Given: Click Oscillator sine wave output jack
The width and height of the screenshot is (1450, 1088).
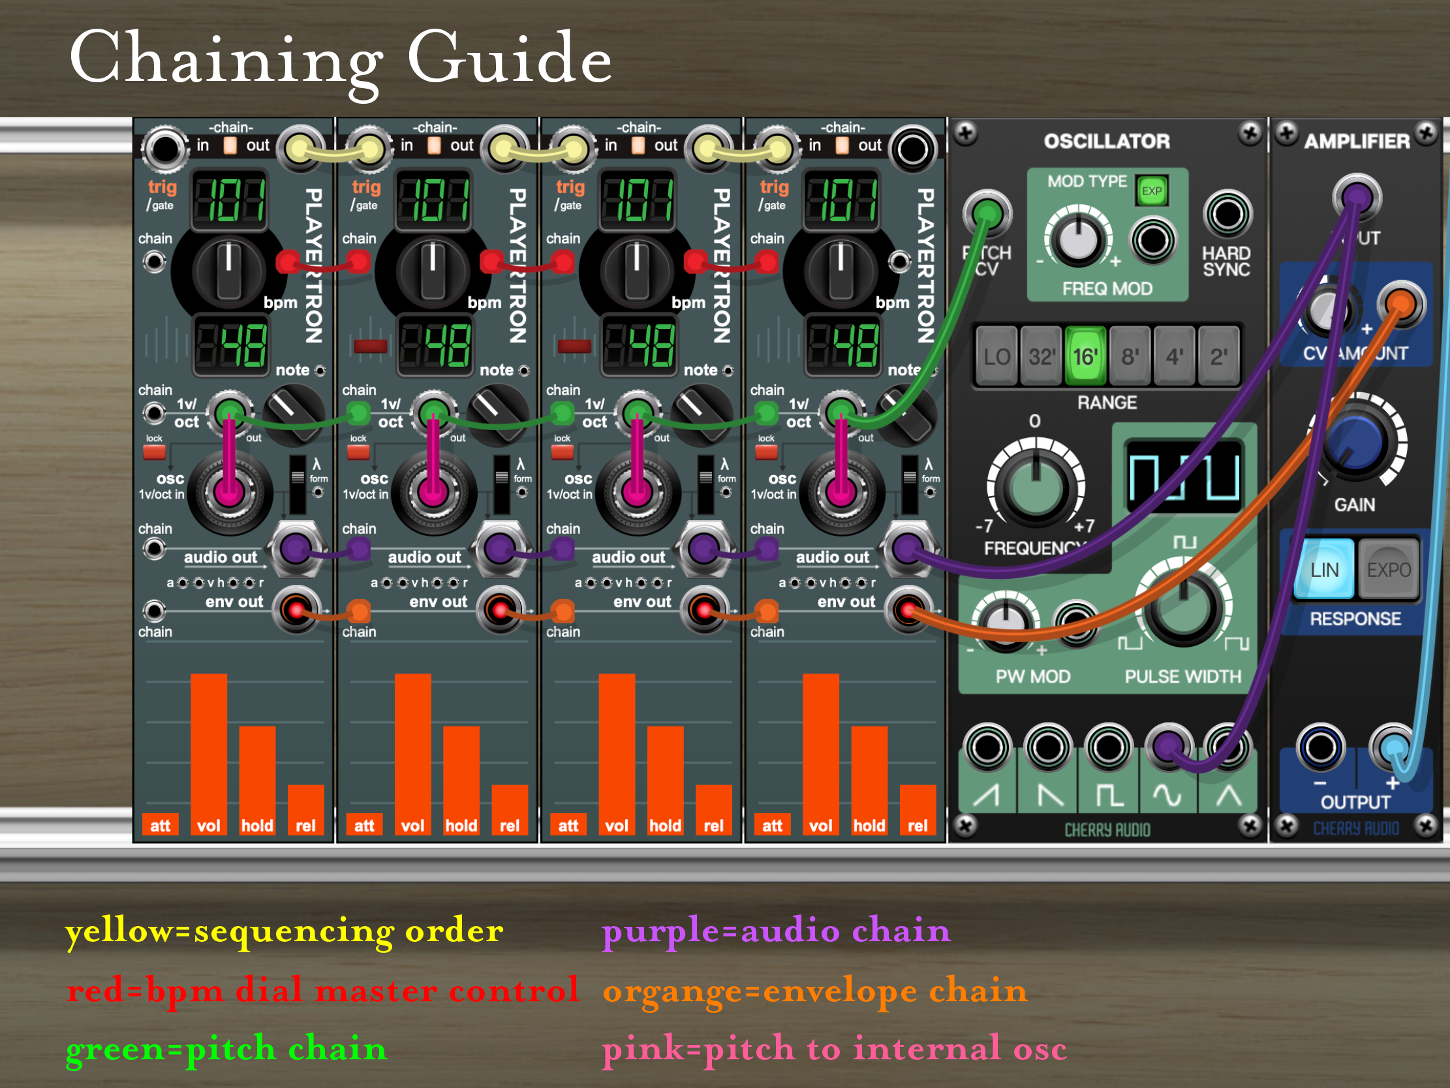Looking at the screenshot, I should pos(1168,747).
